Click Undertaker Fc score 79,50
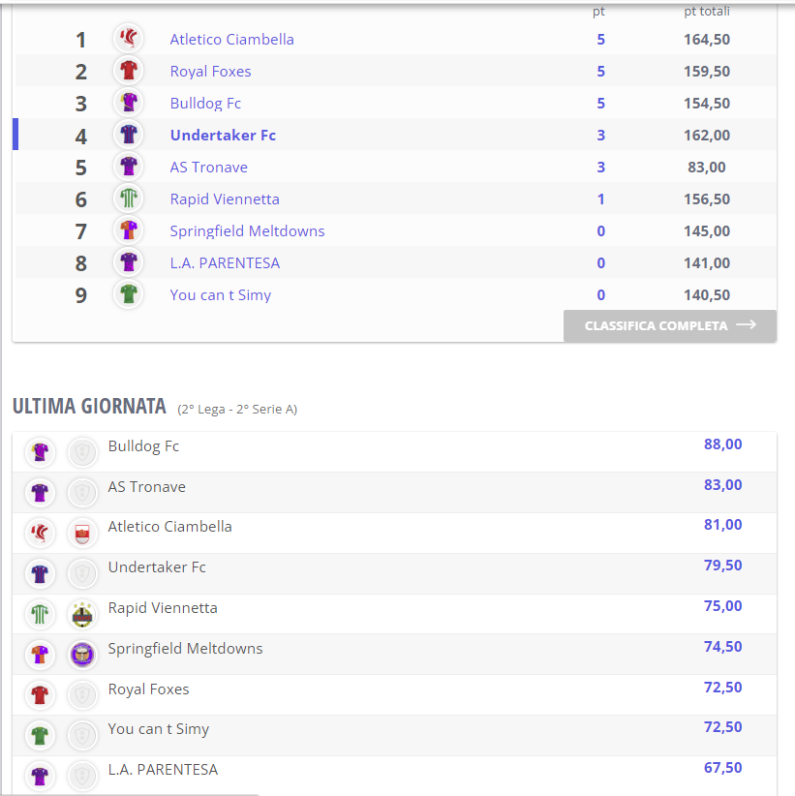795x796 pixels. [723, 565]
